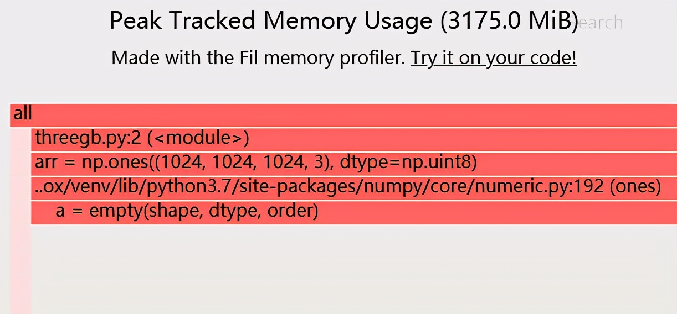The image size is (677, 314).
Task: Click the partially hidden Search label
Action: (x=601, y=23)
